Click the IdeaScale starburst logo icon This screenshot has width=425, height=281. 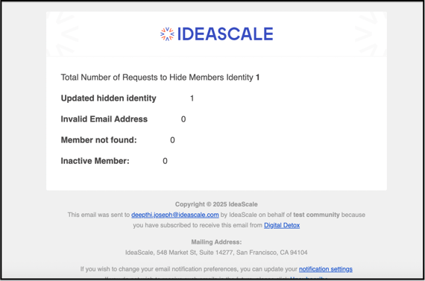167,34
